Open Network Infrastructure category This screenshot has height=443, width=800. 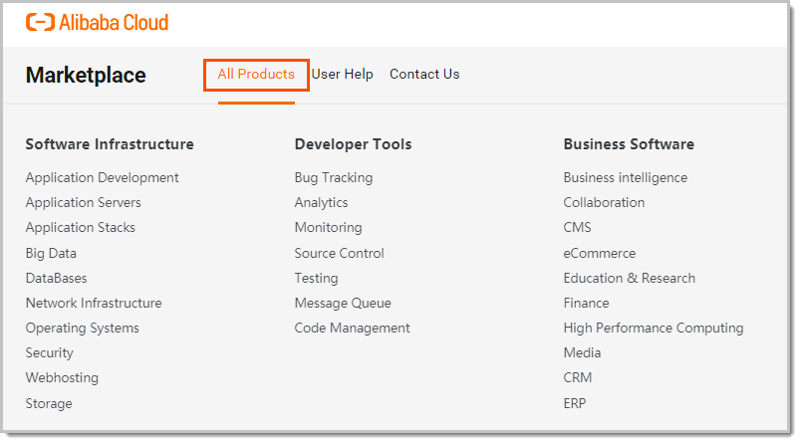point(94,304)
